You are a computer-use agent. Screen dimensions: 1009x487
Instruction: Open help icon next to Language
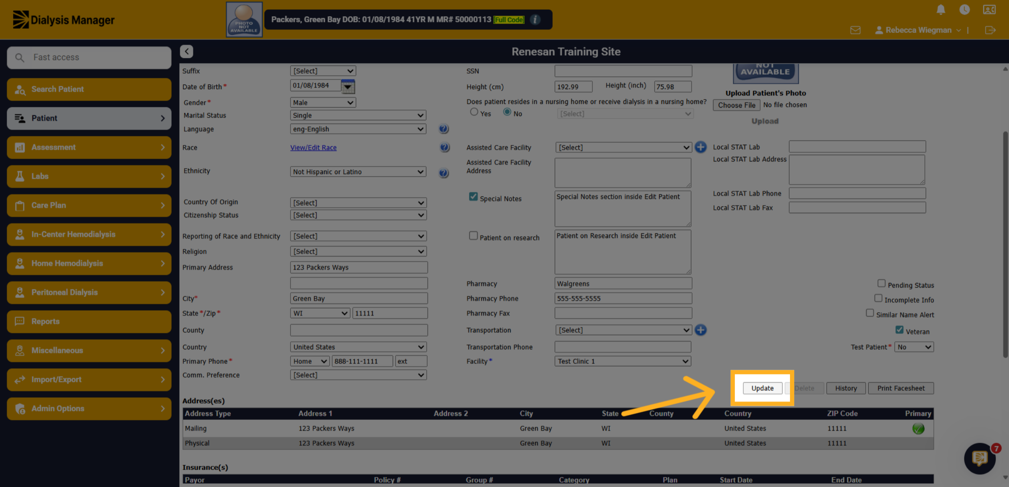444,129
